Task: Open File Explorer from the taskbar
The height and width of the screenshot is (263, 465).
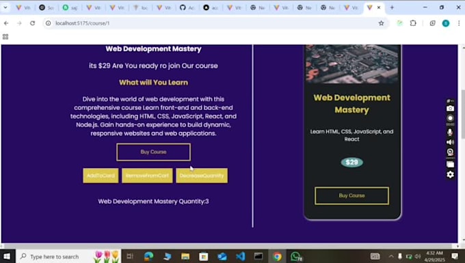Action: pos(185,256)
